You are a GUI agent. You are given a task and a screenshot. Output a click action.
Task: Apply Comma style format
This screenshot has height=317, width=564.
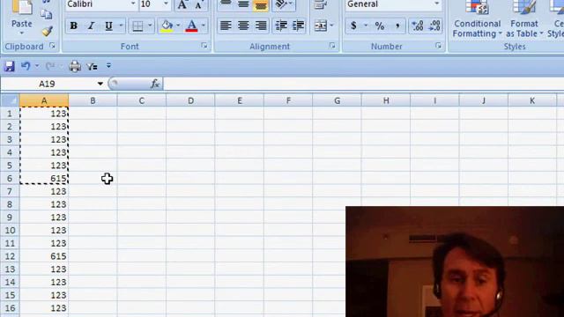click(397, 26)
